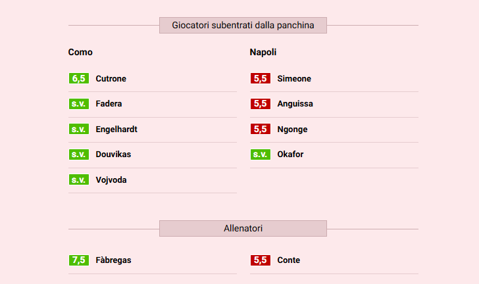The width and height of the screenshot is (479, 284).
Task: Click Anguissa's 5,5 rating badge
Action: [x=261, y=104]
